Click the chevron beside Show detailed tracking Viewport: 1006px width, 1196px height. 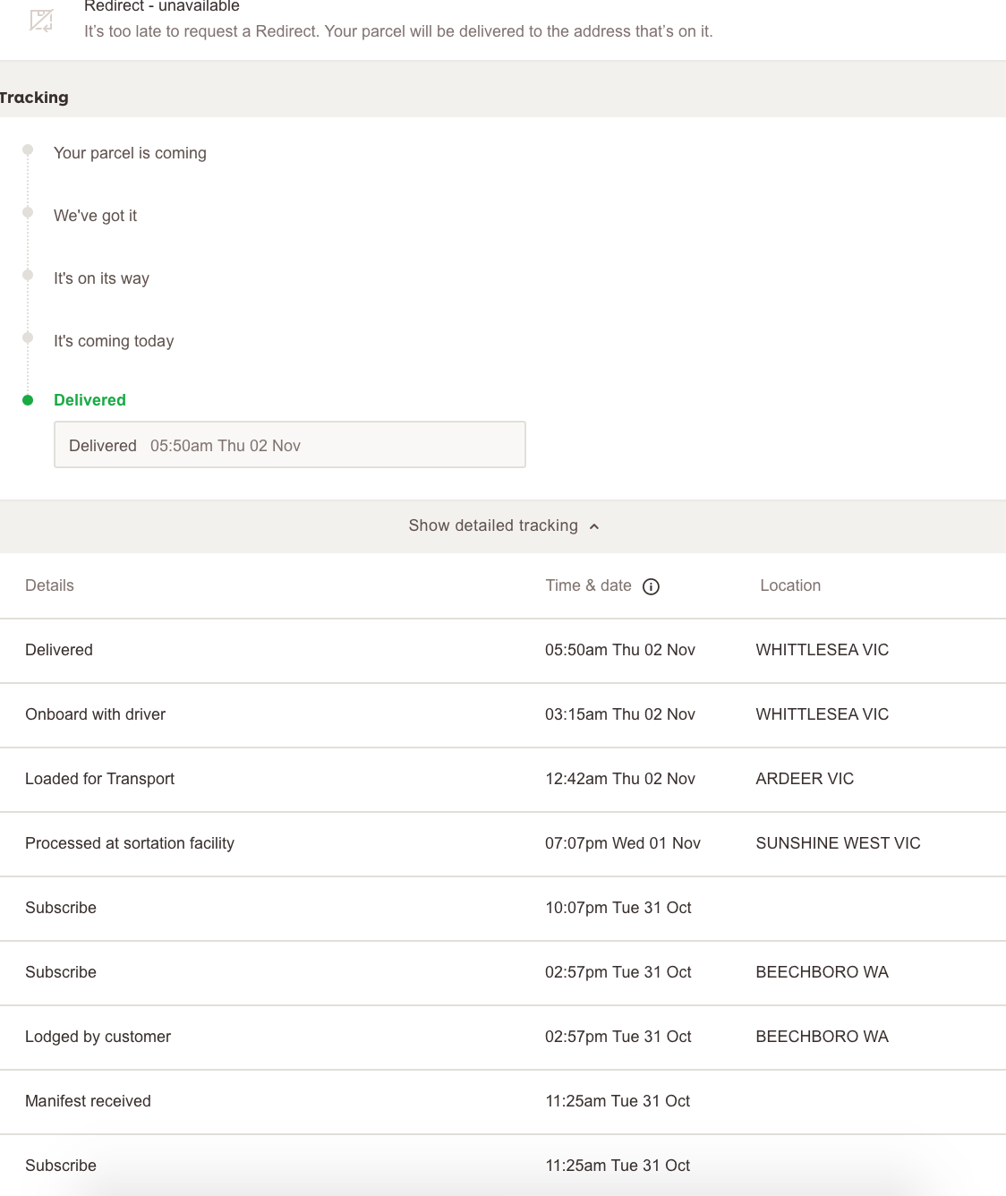coord(593,526)
